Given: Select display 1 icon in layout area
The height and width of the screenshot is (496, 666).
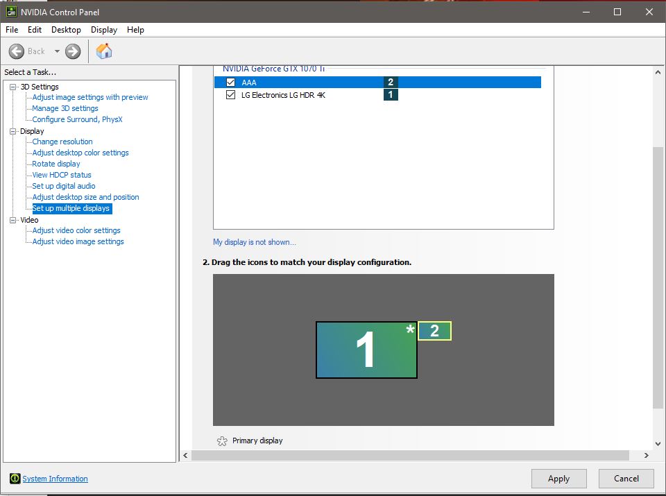Looking at the screenshot, I should point(366,350).
